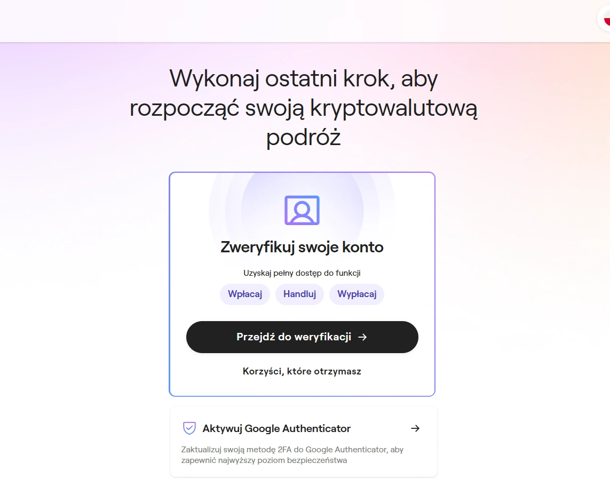
Task: Select the Wypłacaj chip
Action: [x=357, y=294]
